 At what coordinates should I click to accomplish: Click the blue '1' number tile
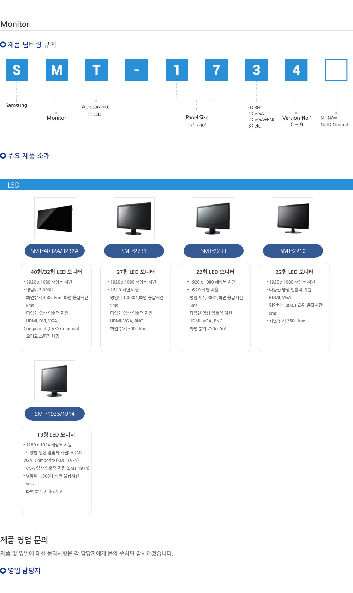[x=176, y=70]
